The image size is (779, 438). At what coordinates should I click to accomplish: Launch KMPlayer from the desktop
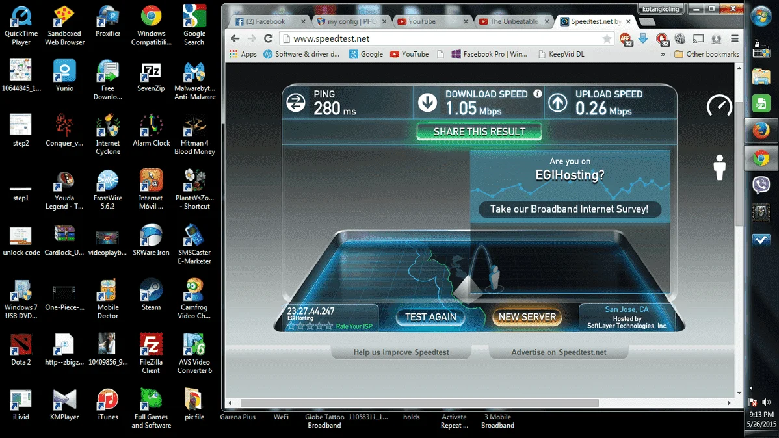pos(64,404)
